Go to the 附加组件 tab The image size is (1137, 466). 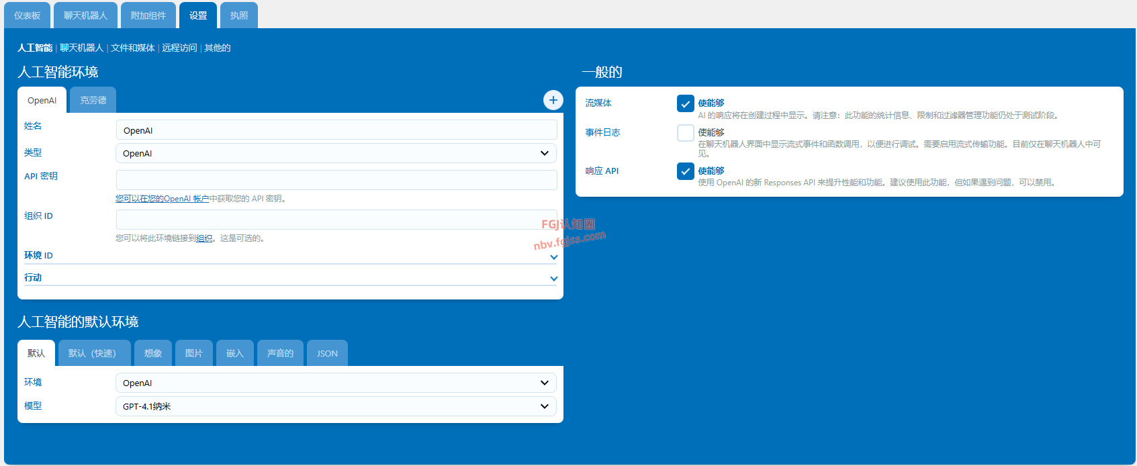tap(148, 15)
